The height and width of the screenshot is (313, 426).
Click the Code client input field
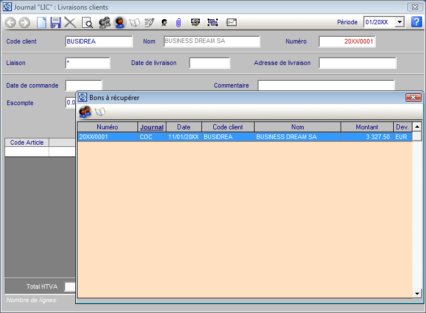point(99,42)
